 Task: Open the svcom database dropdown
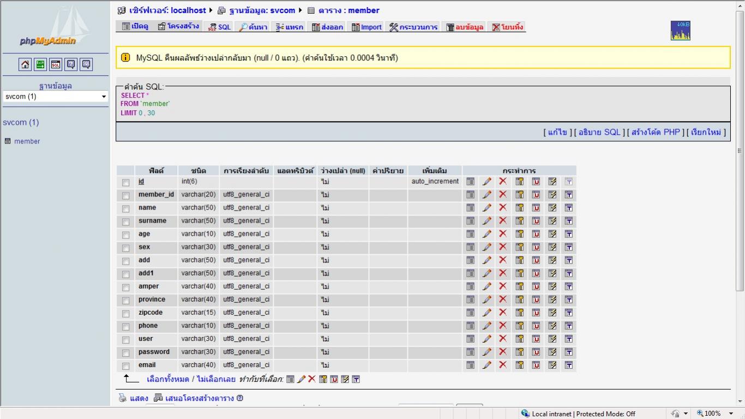(x=55, y=97)
